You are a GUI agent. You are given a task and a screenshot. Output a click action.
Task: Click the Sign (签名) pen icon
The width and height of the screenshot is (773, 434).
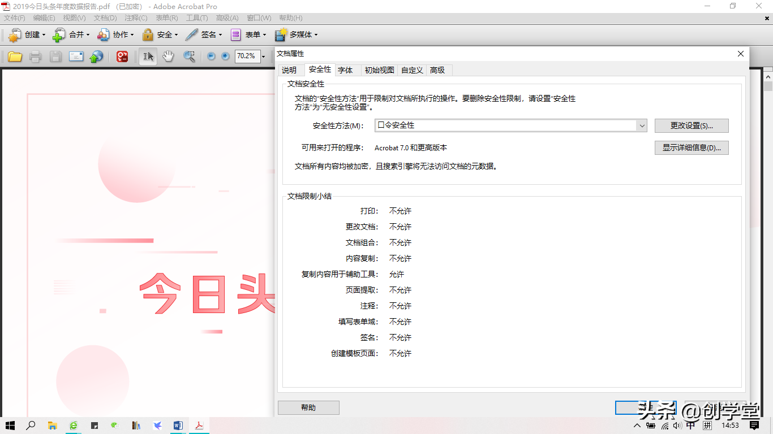point(191,35)
